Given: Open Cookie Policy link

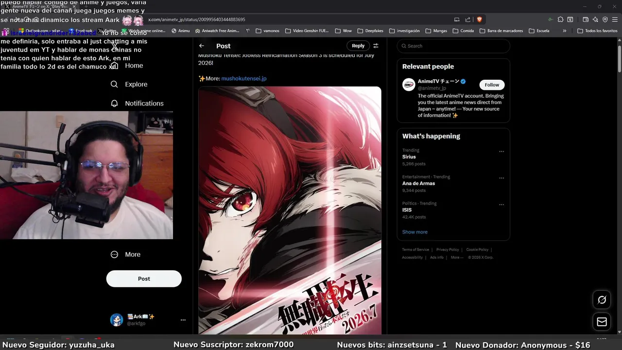Looking at the screenshot, I should click(477, 250).
